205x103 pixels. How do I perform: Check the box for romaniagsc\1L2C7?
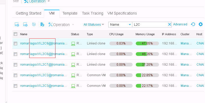point(15,65)
